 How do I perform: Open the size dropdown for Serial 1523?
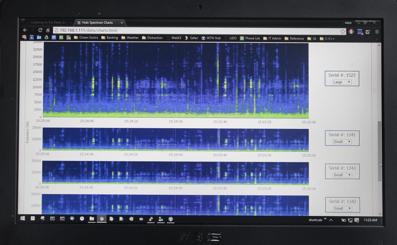pos(342,82)
